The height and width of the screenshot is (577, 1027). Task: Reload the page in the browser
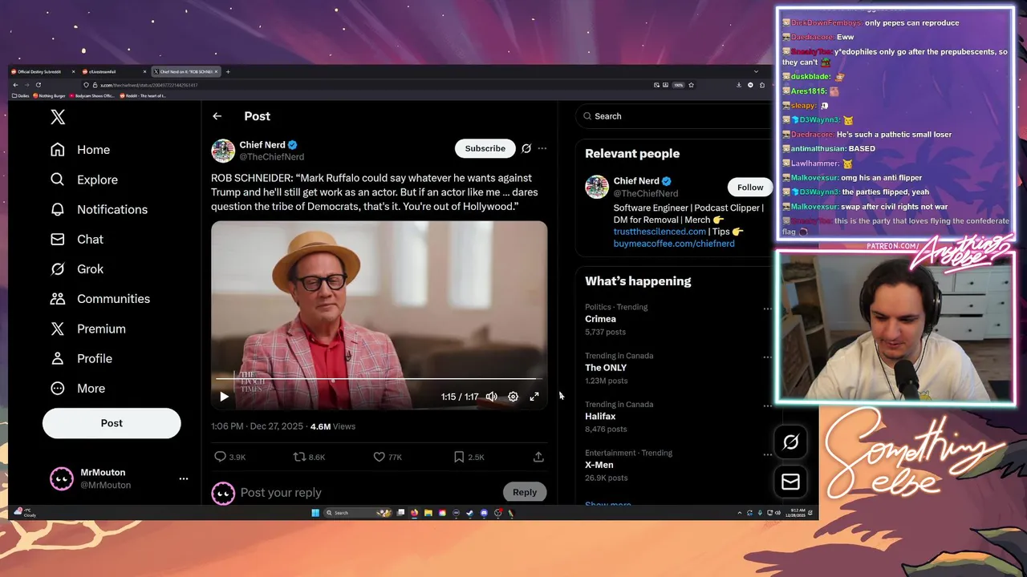pyautogui.click(x=39, y=85)
